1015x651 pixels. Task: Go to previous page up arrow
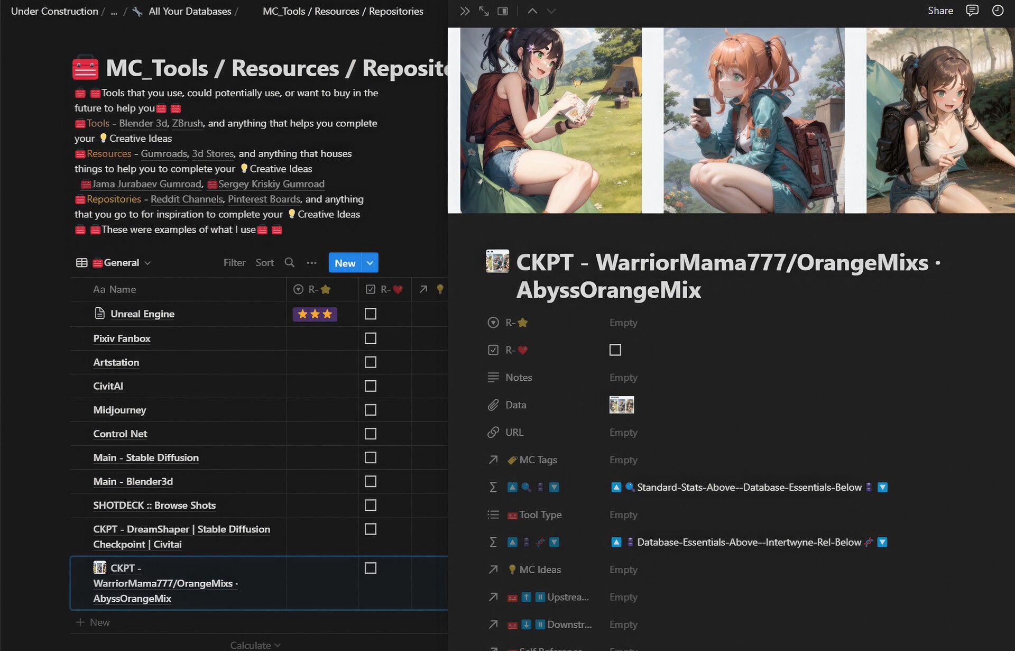pyautogui.click(x=532, y=11)
